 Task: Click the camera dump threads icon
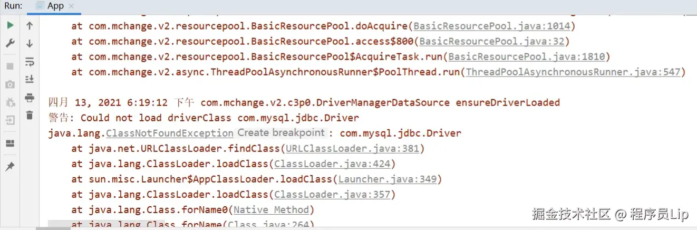[x=10, y=84]
